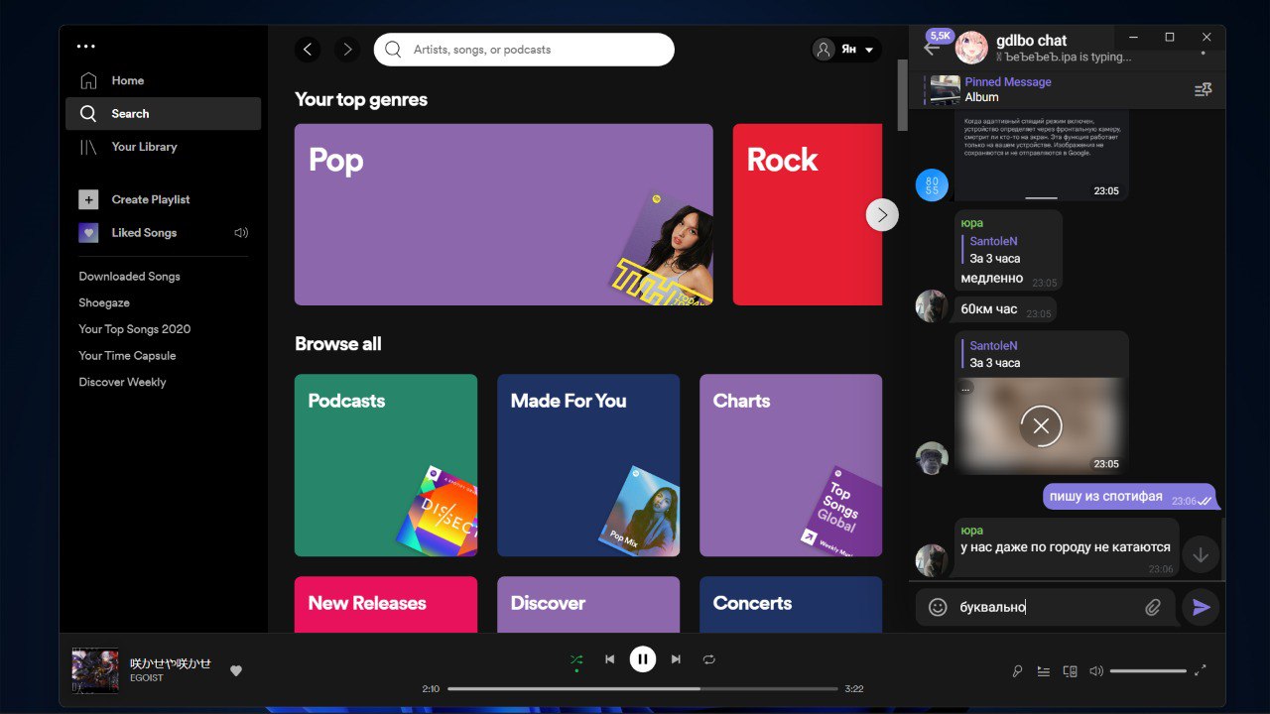Click the sent message пишу из спотифая
This screenshot has height=714, width=1270.
click(1129, 497)
